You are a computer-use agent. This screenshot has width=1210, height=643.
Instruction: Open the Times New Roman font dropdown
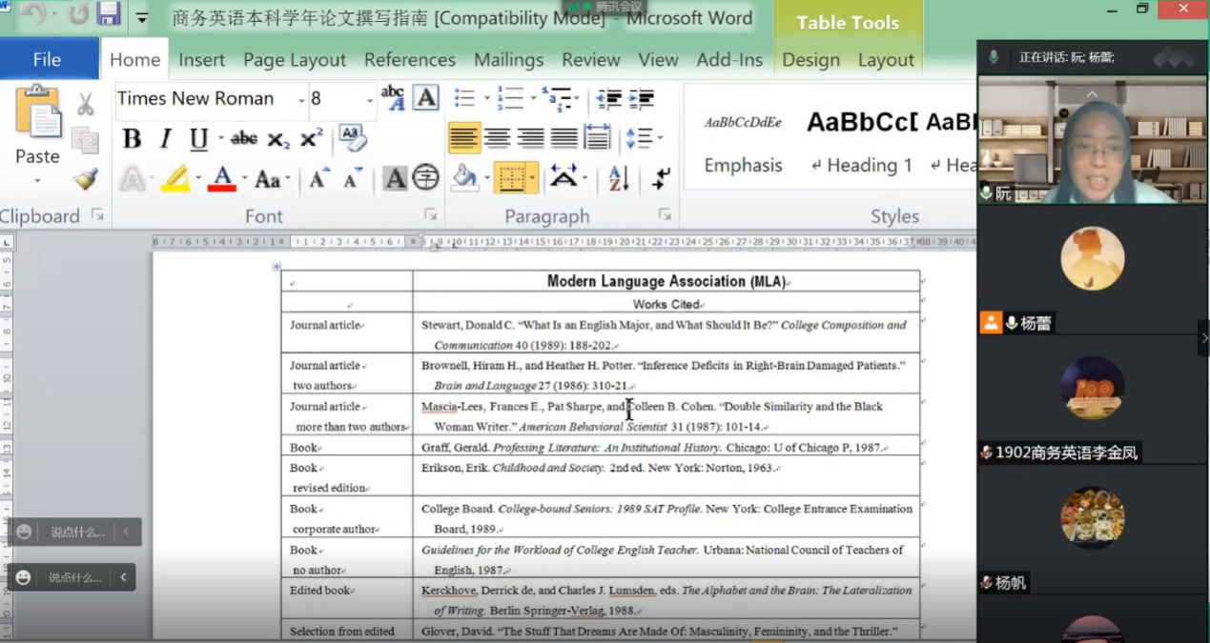pos(301,100)
